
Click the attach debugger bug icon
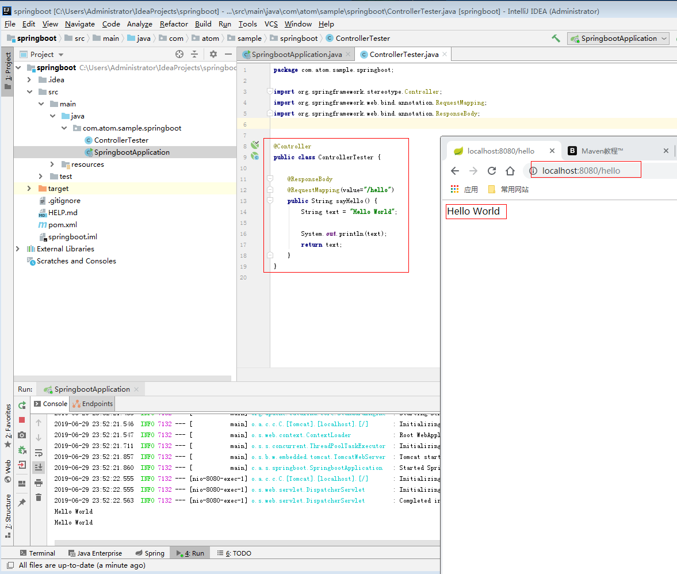(22, 450)
